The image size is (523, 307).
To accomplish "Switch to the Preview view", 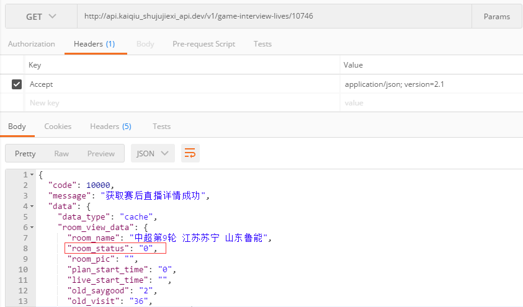I will point(101,154).
